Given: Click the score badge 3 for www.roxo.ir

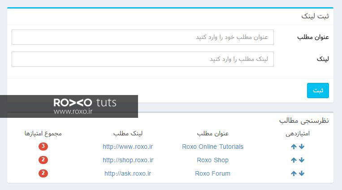Looking at the screenshot, I should [43, 147].
